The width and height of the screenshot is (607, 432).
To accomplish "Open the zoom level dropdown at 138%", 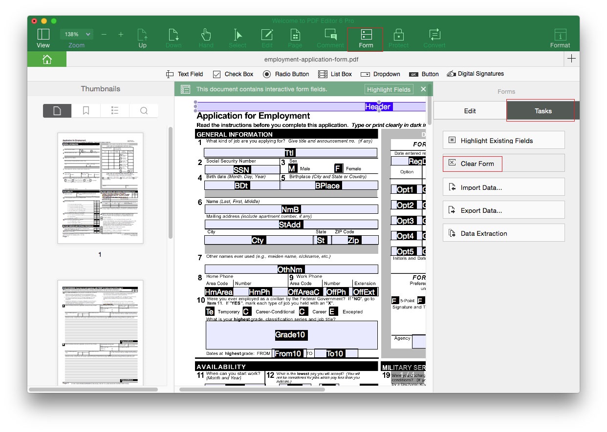I will pyautogui.click(x=77, y=34).
